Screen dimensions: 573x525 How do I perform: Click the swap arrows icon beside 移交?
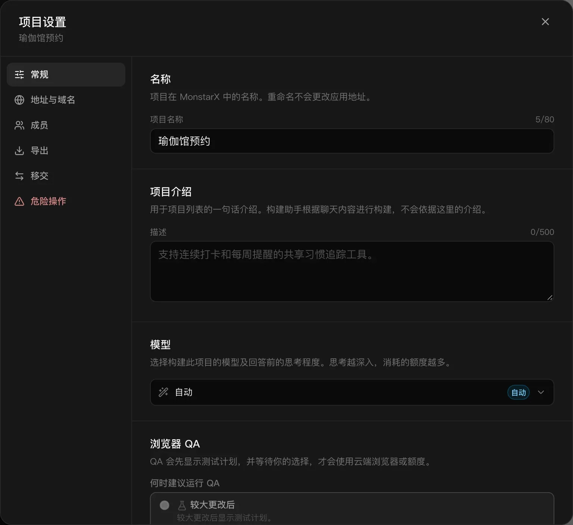coord(19,176)
